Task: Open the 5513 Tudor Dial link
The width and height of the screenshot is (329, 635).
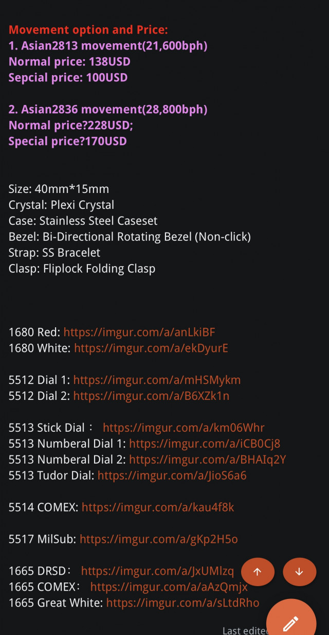Action: click(x=172, y=475)
